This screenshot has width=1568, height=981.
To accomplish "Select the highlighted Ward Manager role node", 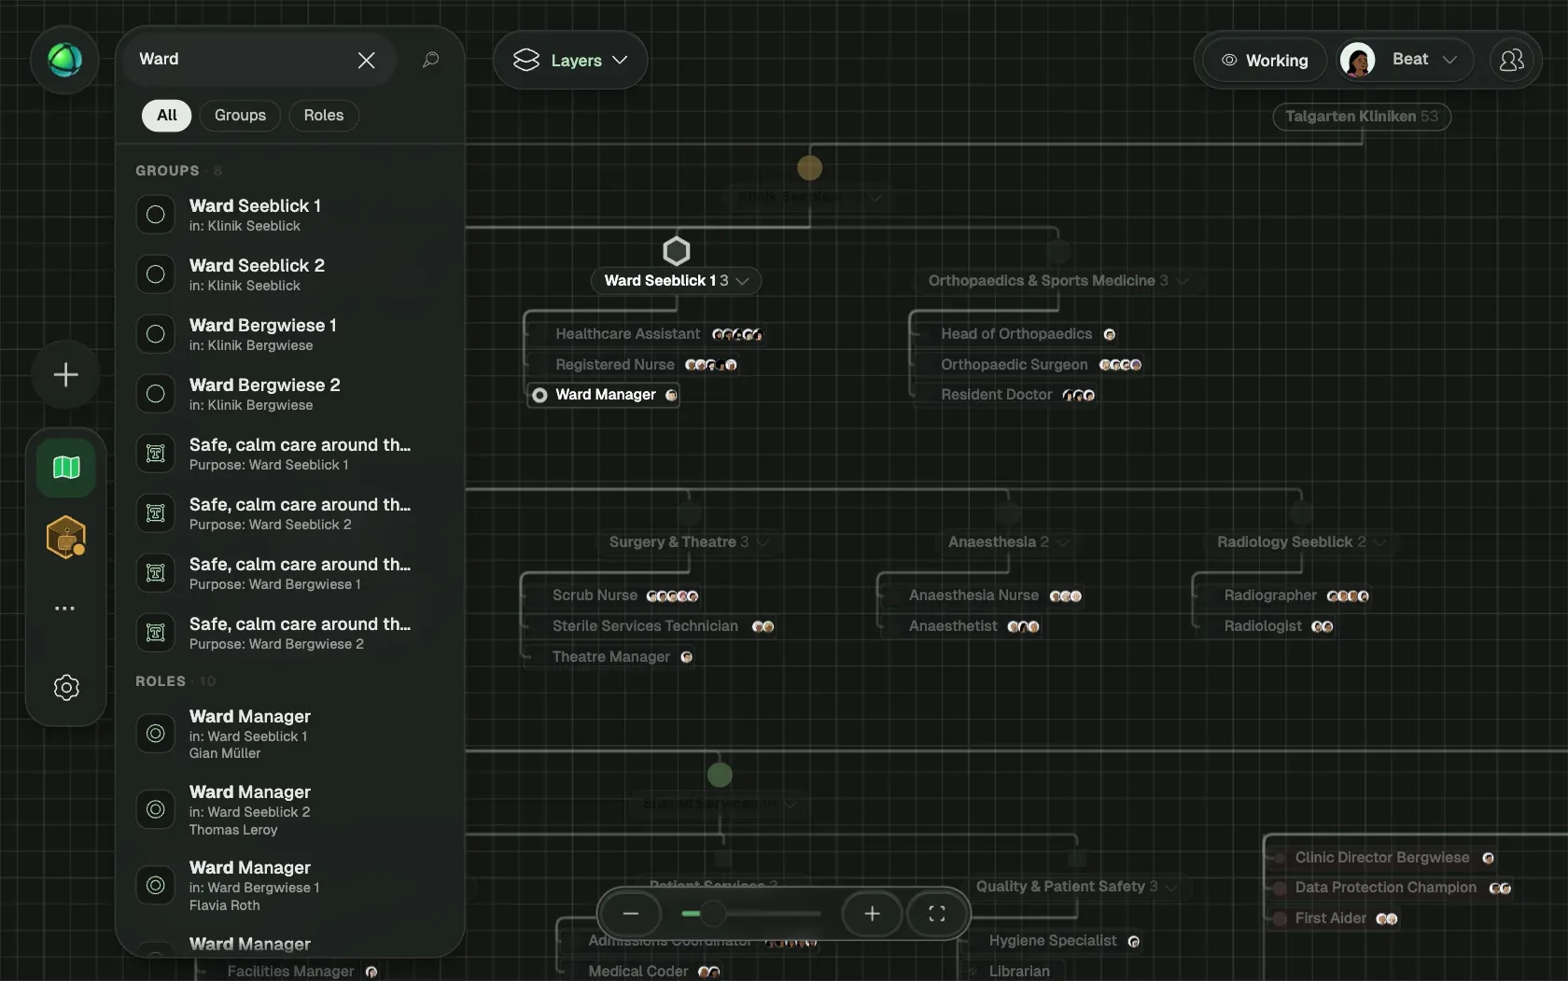I will click(604, 395).
